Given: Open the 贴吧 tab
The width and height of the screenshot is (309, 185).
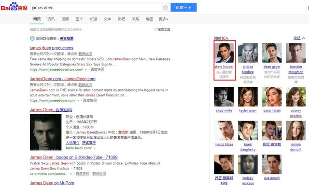Looking at the screenshot, I should (121, 19).
